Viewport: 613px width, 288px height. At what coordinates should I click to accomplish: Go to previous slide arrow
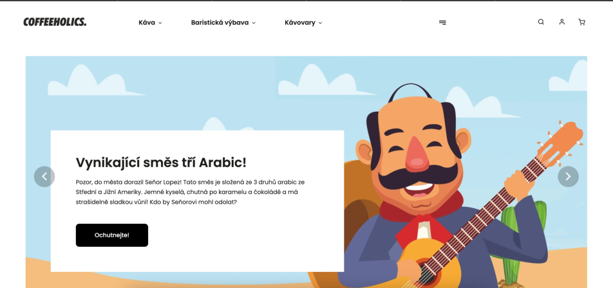tap(44, 176)
